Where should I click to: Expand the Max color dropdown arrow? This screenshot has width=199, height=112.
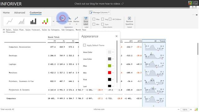(x=113, y=66)
